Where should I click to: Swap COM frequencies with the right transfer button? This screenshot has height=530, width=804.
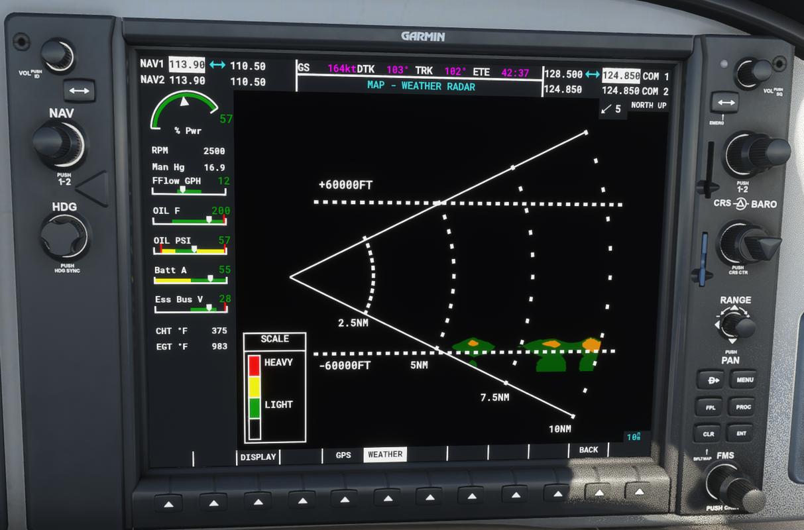(x=724, y=103)
